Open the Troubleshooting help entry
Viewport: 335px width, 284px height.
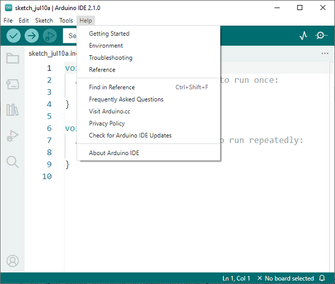(149, 57)
